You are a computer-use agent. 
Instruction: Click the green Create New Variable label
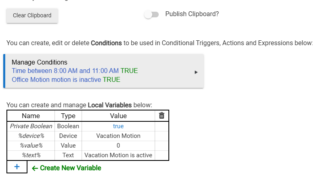(67, 168)
